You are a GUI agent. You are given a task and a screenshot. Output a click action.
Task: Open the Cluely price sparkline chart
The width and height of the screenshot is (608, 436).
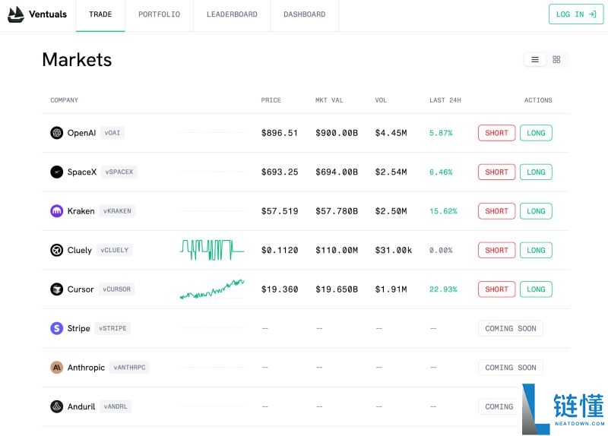coord(212,250)
